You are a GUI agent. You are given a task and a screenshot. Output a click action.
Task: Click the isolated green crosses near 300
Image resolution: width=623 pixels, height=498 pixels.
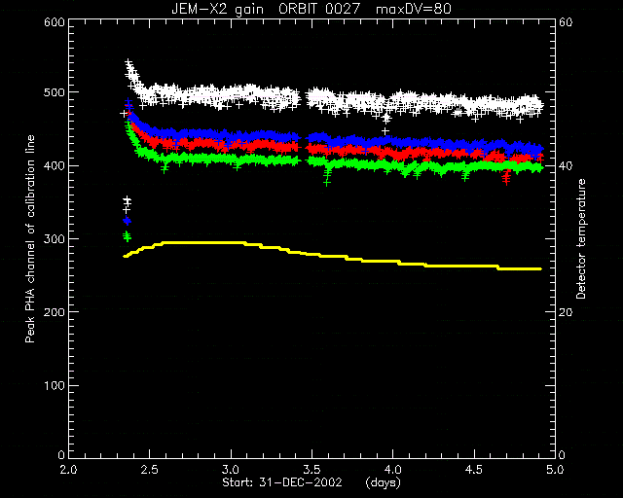click(128, 236)
